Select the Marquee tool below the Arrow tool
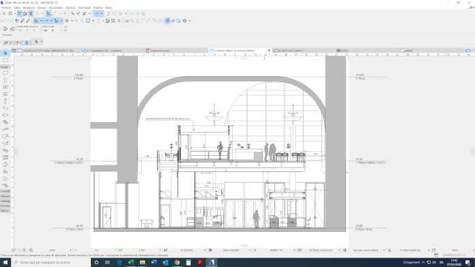The width and height of the screenshot is (475, 267). coord(5,60)
